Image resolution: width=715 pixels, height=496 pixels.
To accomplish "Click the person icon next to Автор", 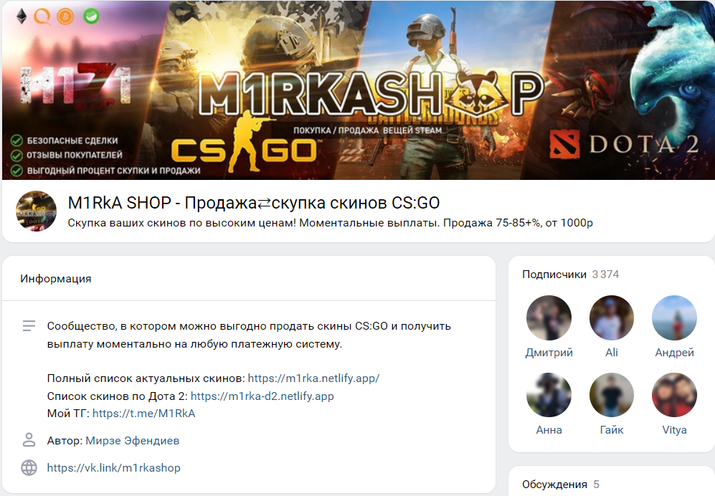I will coord(29,440).
